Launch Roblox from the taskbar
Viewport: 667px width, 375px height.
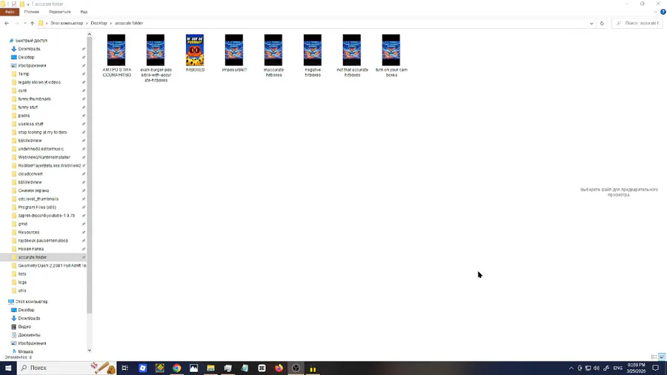click(142, 368)
